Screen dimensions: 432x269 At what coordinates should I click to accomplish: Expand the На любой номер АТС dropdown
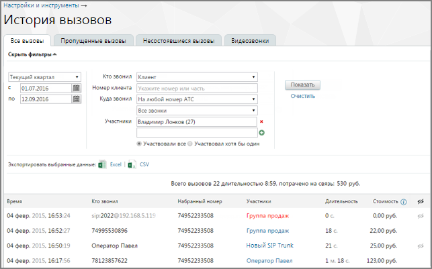197,99
